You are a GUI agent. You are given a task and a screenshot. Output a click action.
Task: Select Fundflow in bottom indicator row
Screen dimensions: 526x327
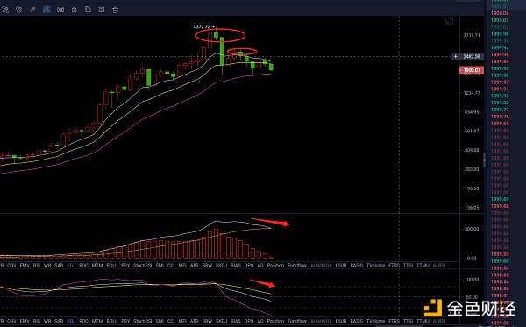tap(297, 321)
